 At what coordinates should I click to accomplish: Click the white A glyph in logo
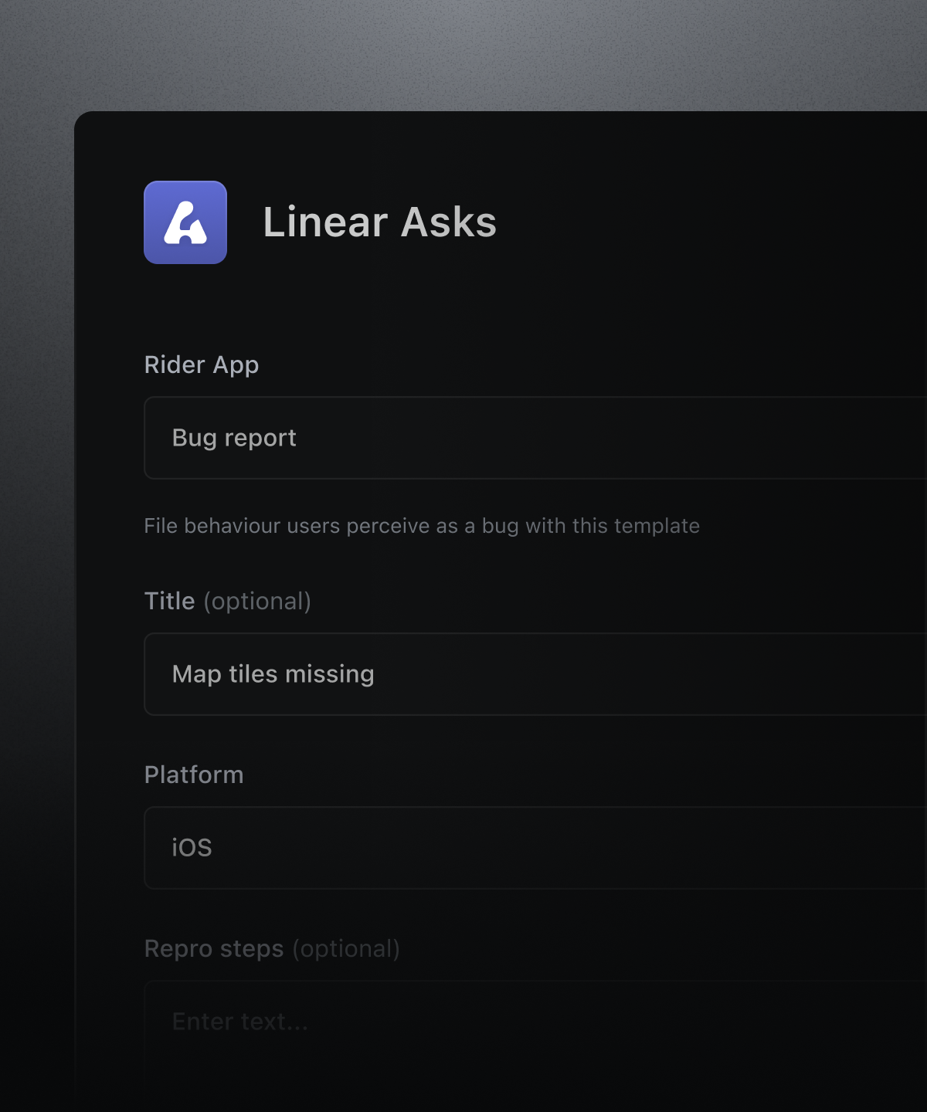click(185, 224)
